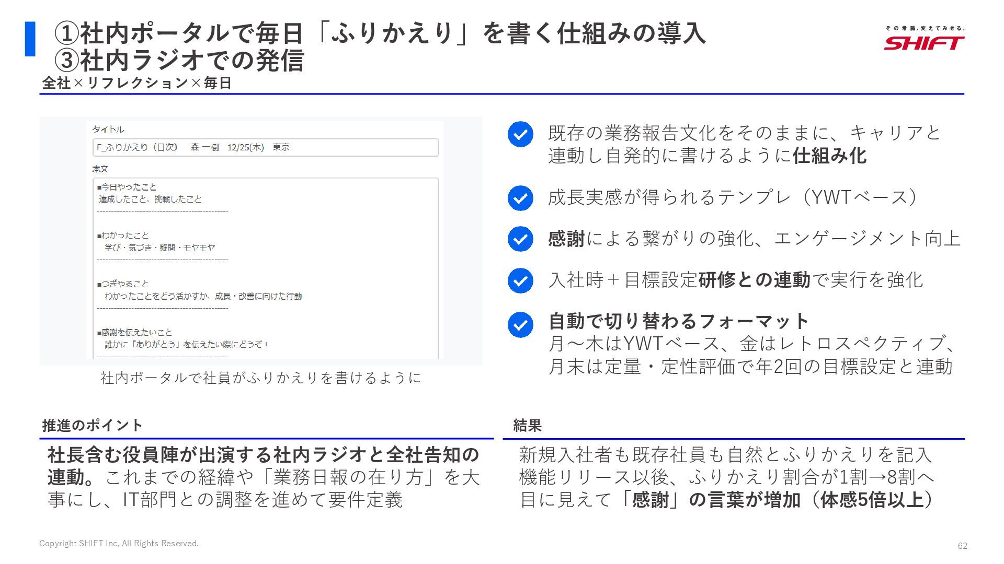1004x564 pixels.
Task: Click the subtitle 全社×リフレクション×毎日
Action: click(136, 83)
